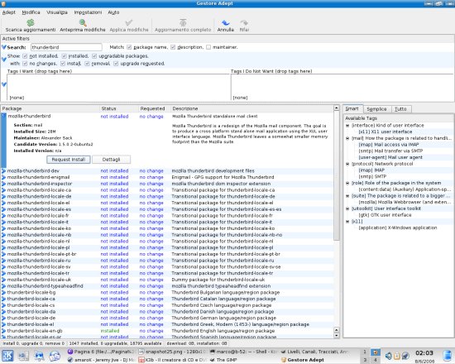Switch to virtual desktop 4 in the pager
This screenshot has width=455, height=364.
coord(376,360)
